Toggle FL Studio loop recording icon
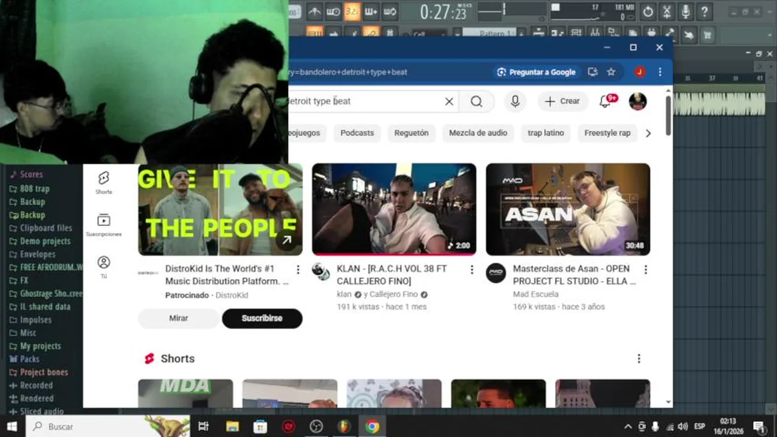777x437 pixels. tap(390, 12)
